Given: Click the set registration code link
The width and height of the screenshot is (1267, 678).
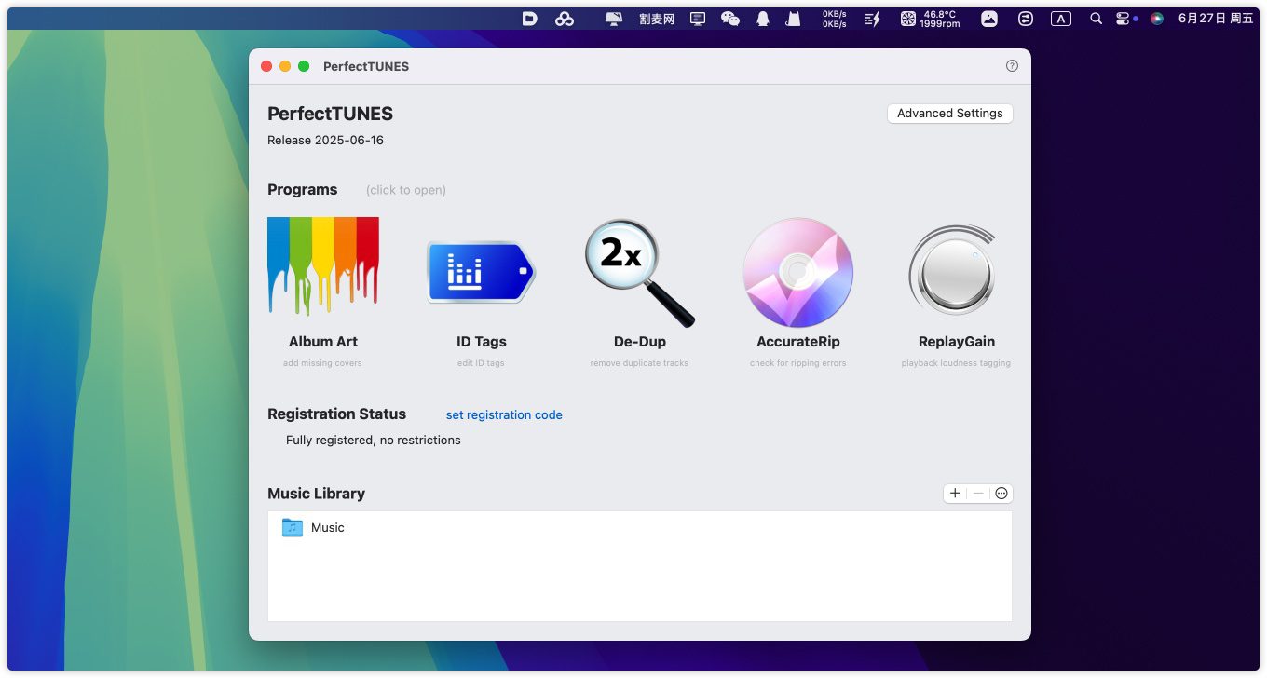Looking at the screenshot, I should 504,414.
